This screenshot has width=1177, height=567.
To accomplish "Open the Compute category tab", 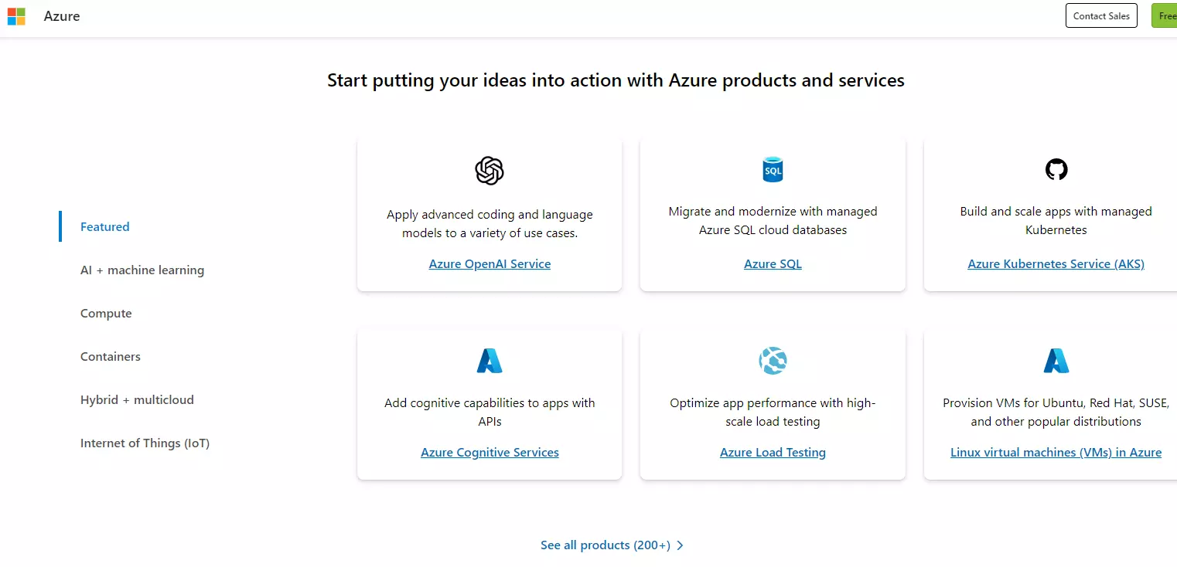I will point(106,313).
